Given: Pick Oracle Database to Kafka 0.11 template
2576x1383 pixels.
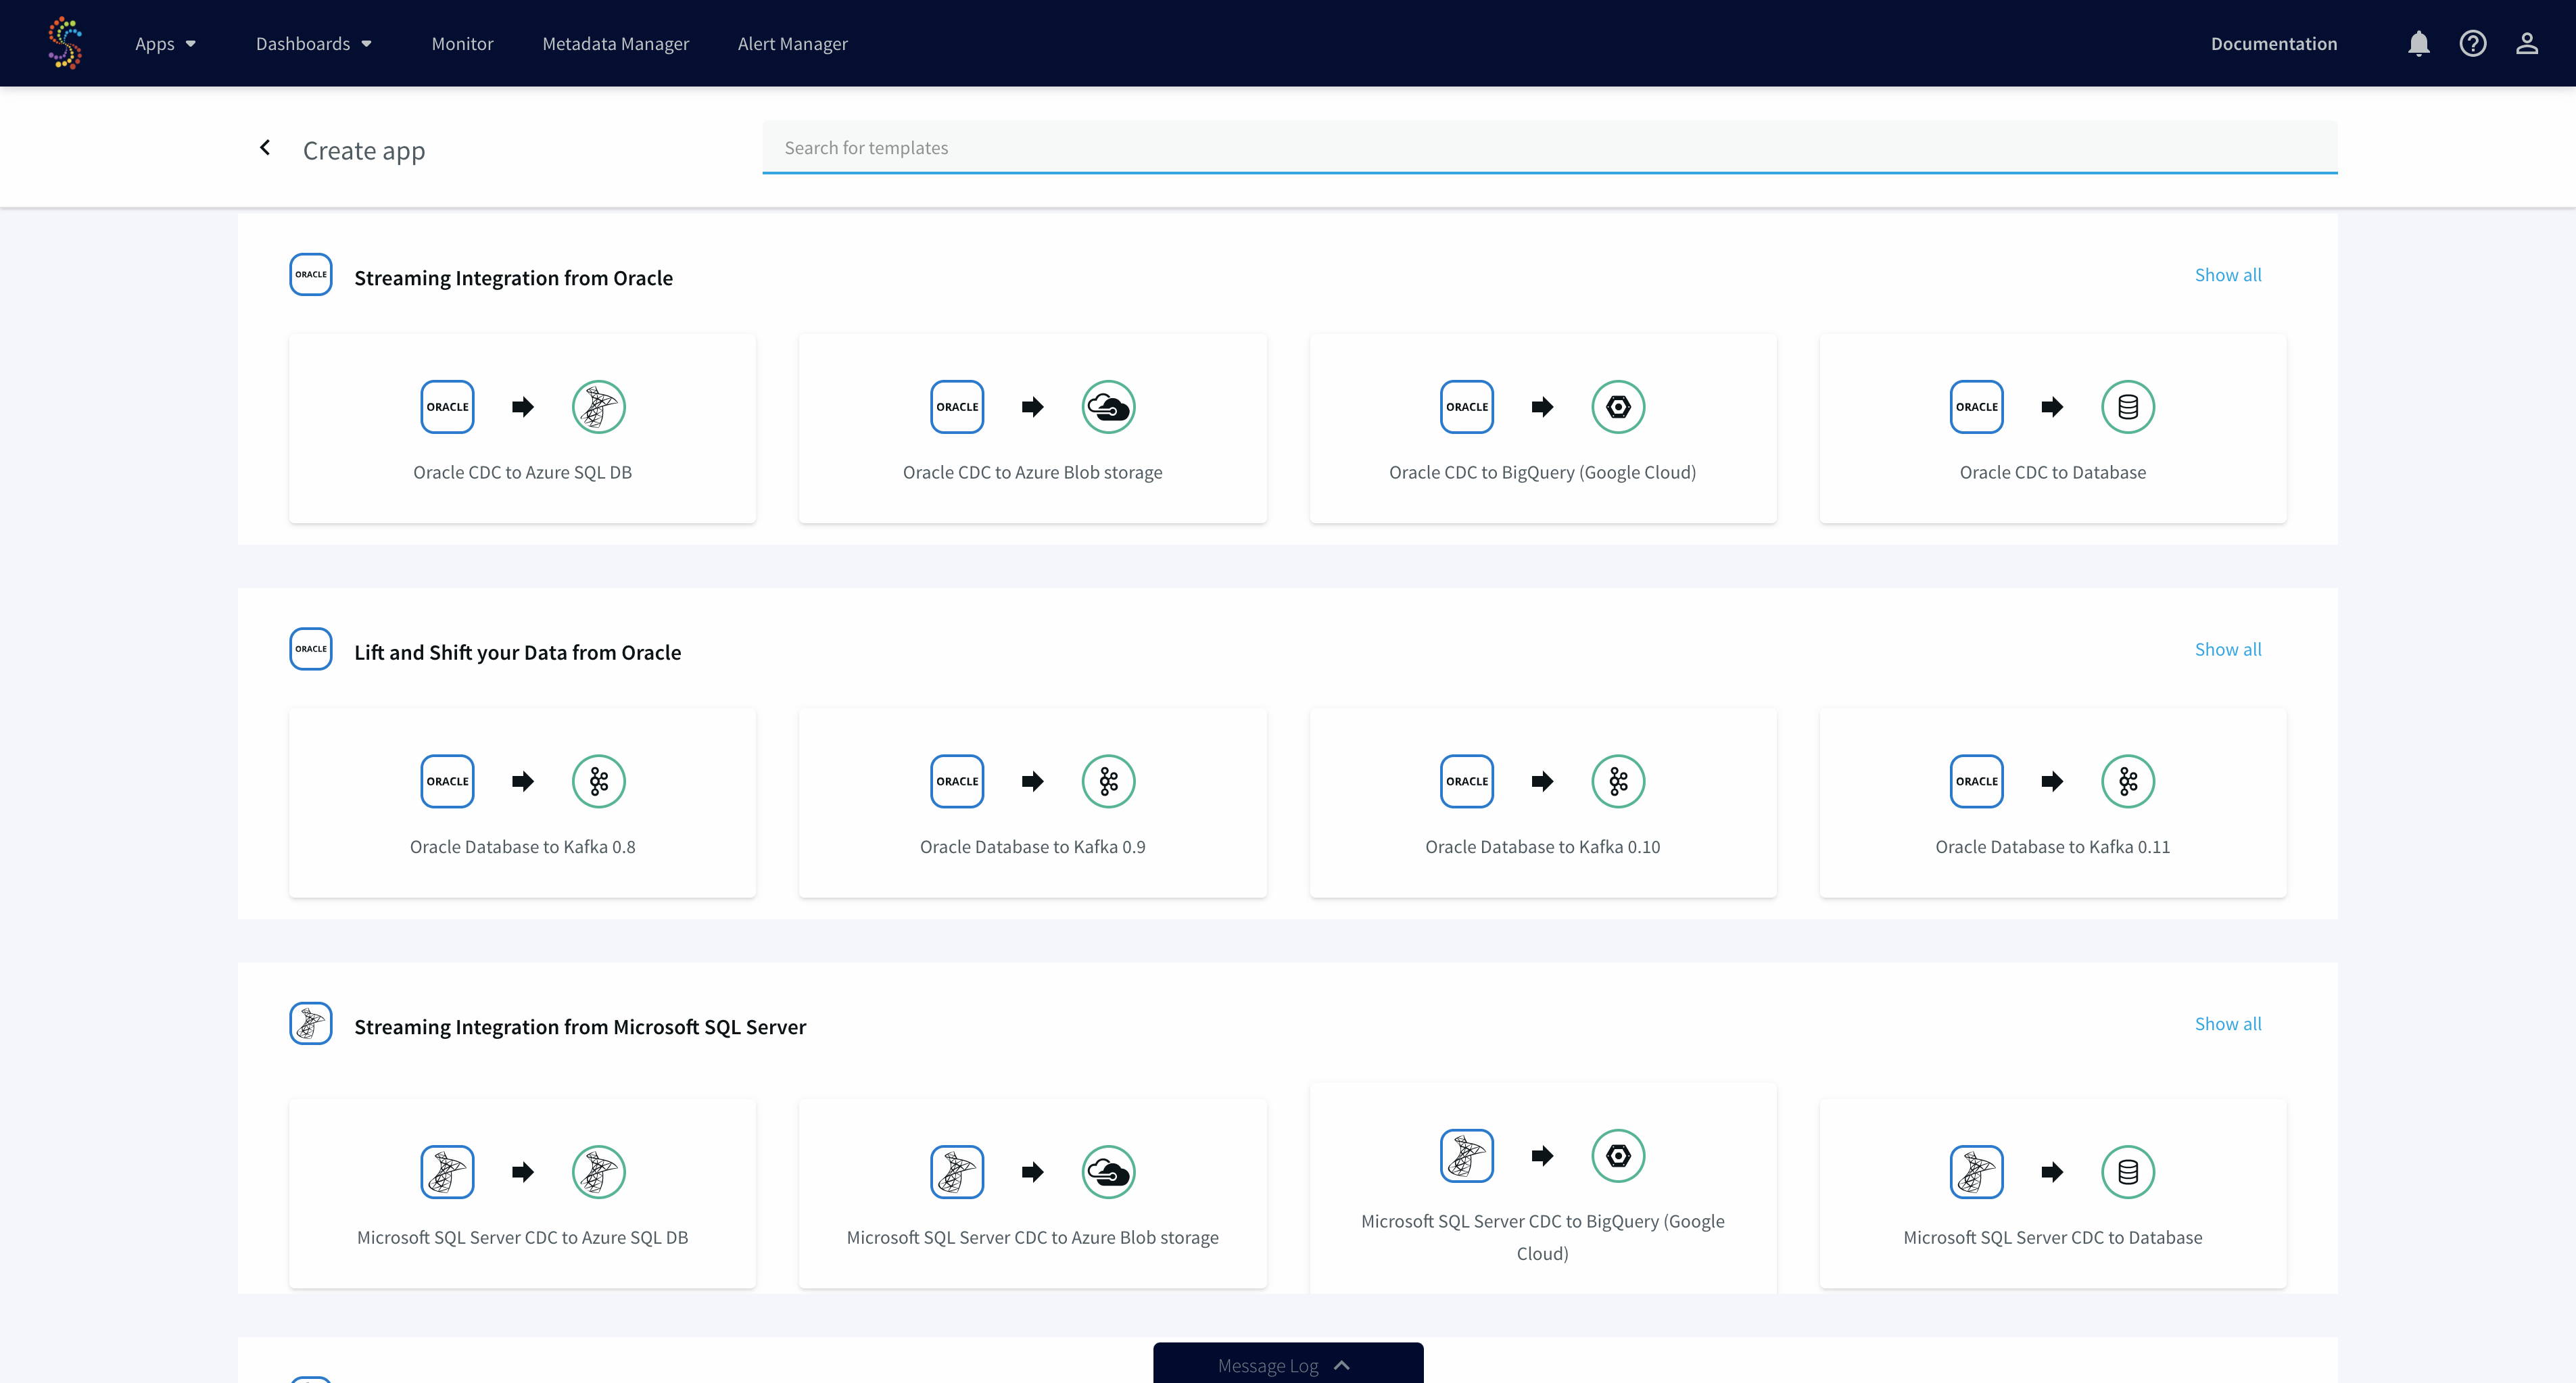Looking at the screenshot, I should tap(2053, 803).
